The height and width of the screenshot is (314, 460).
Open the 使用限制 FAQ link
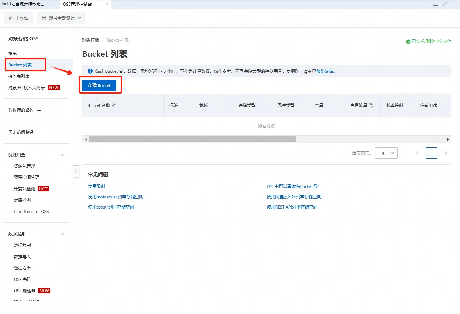pyautogui.click(x=97, y=186)
